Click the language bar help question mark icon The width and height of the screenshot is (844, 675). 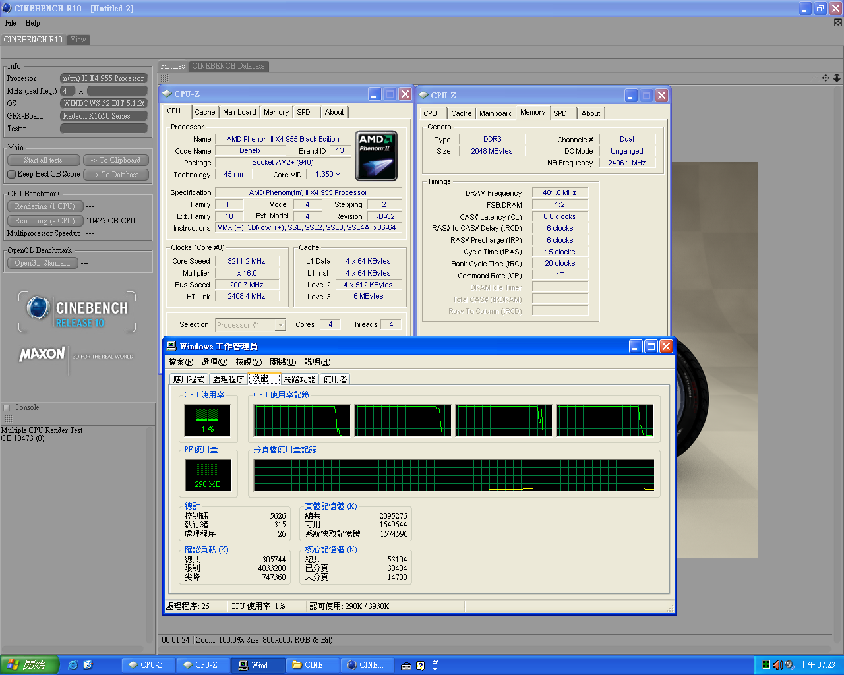point(420,666)
